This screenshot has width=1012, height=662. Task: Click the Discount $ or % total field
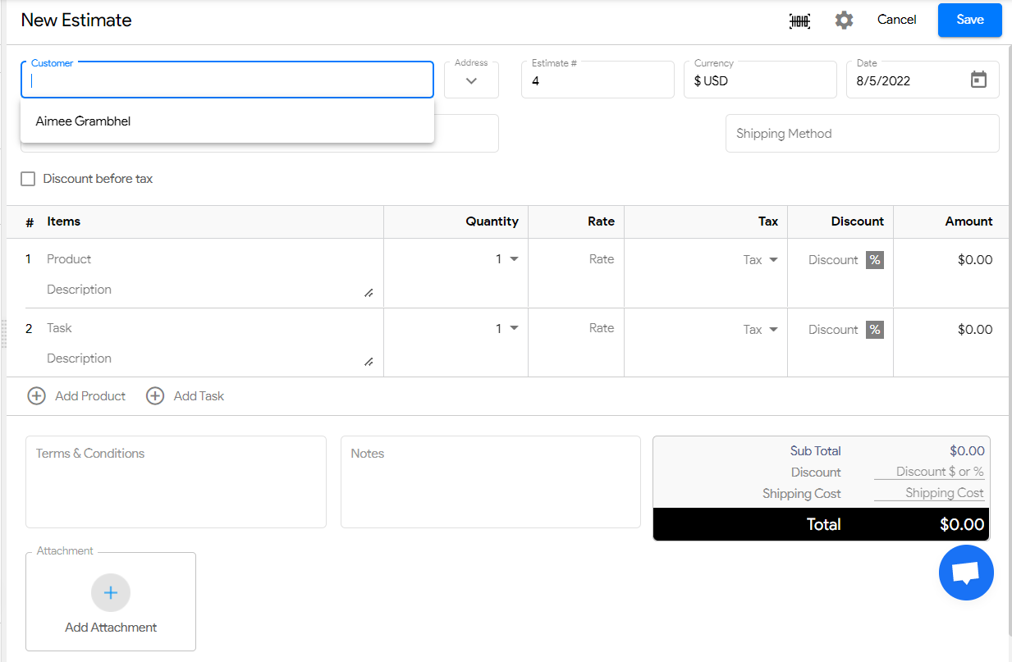[x=929, y=472]
